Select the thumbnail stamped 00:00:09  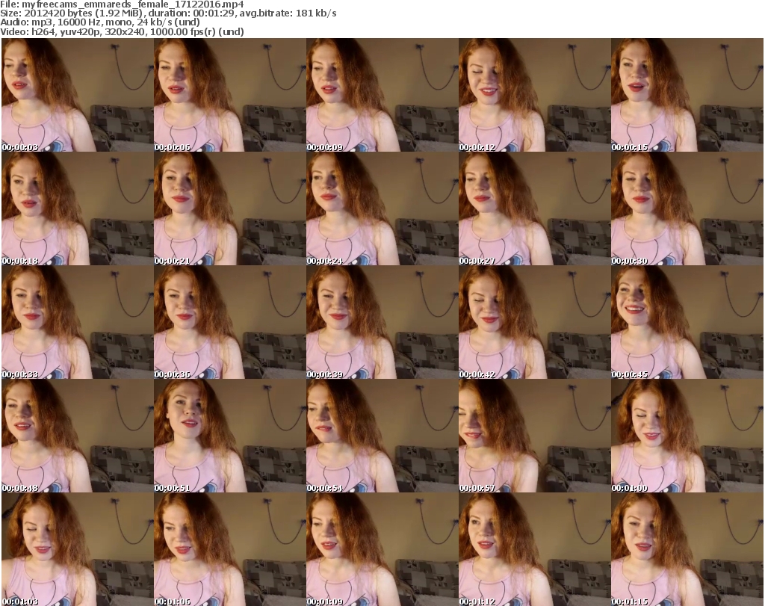[x=382, y=95]
